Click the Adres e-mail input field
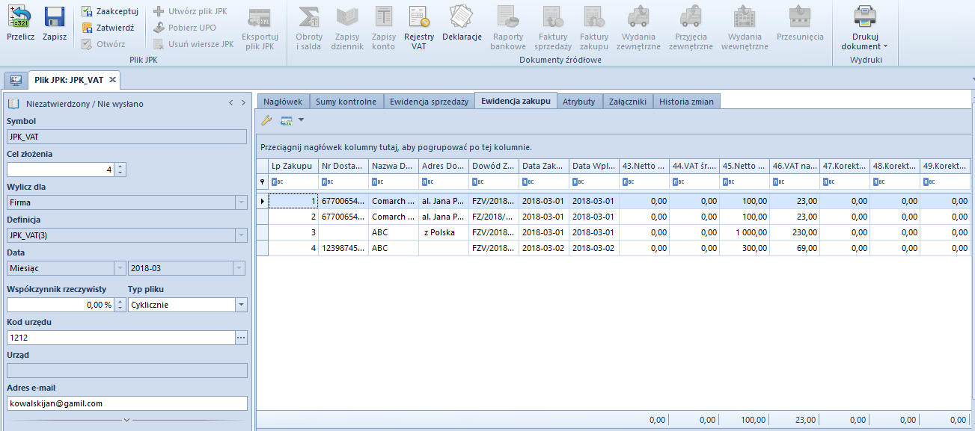Image resolution: width=975 pixels, height=431 pixels. tap(126, 403)
